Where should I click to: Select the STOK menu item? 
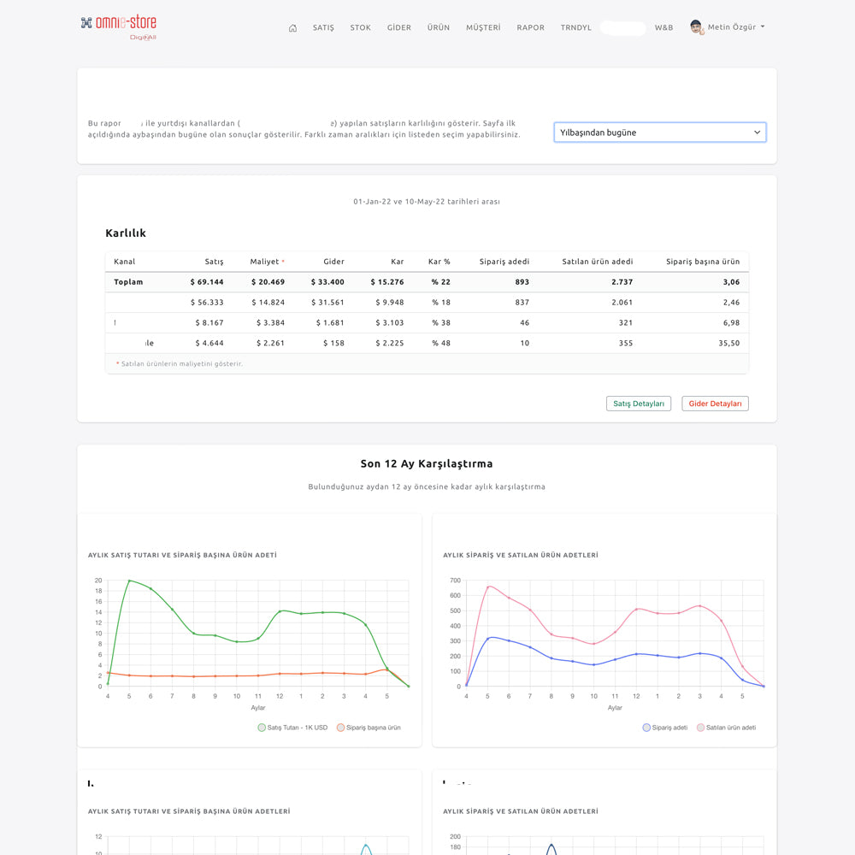coord(360,28)
